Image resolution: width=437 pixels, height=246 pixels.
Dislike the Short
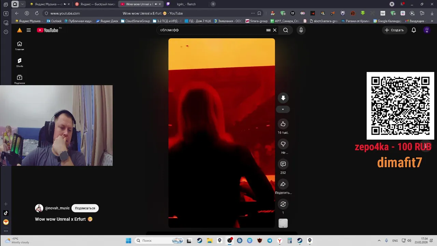point(283,144)
